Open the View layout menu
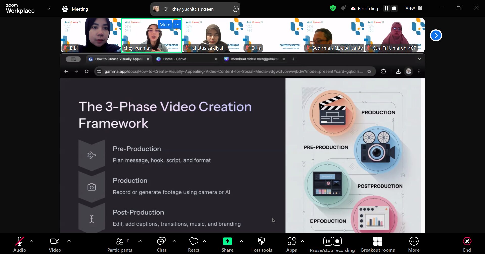 (x=414, y=8)
